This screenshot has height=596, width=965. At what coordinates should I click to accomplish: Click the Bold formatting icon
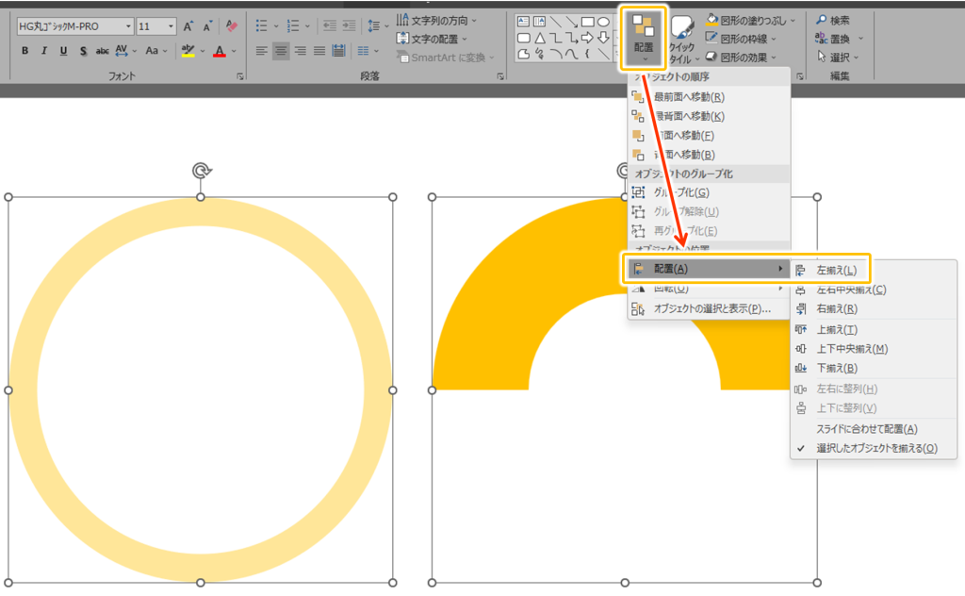[25, 51]
